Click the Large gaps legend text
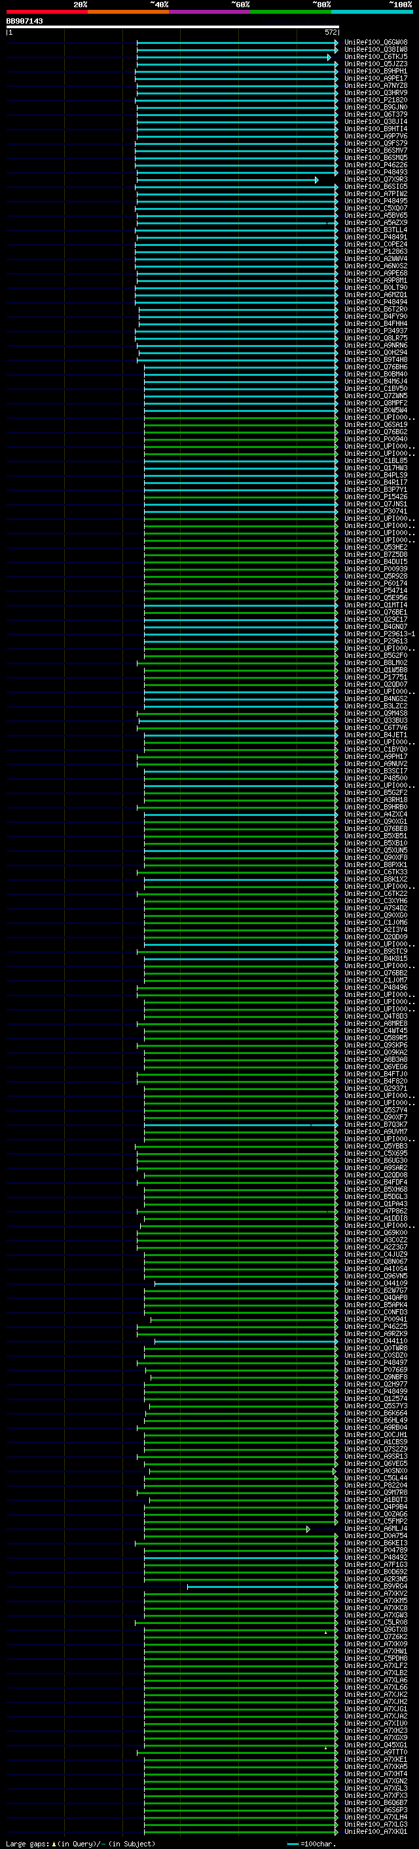 pos(27,1843)
